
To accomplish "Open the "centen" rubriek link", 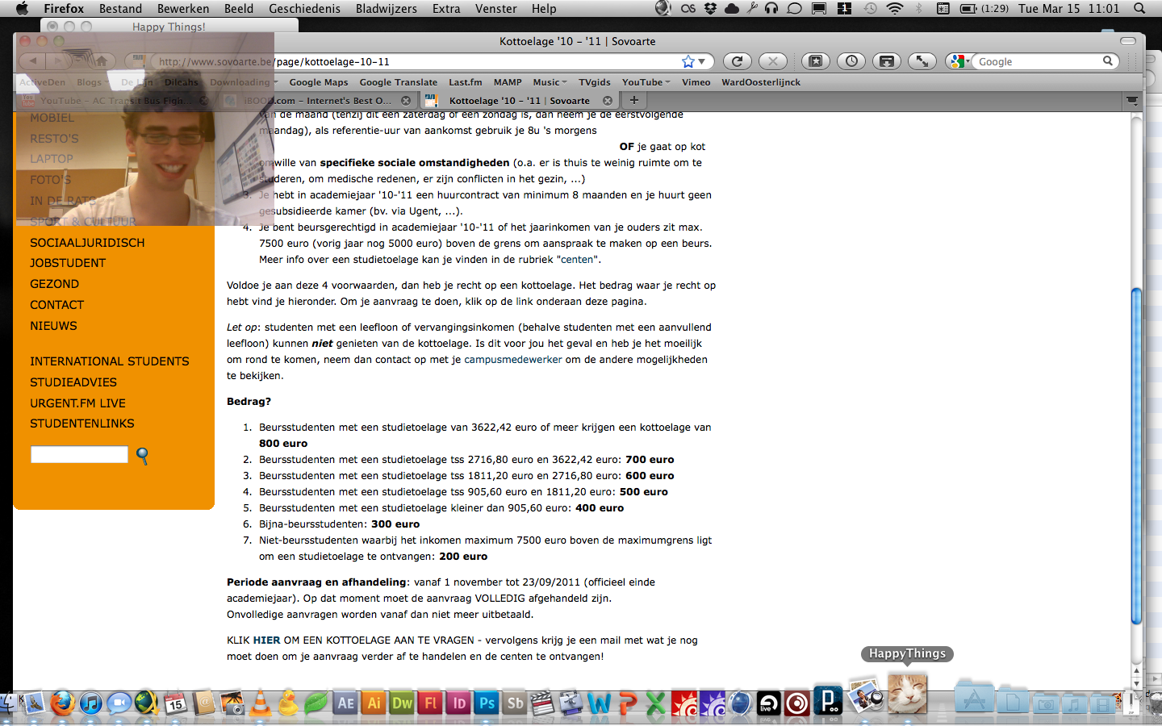I will (x=577, y=260).
